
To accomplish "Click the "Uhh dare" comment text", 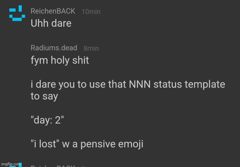I will click(x=51, y=24).
